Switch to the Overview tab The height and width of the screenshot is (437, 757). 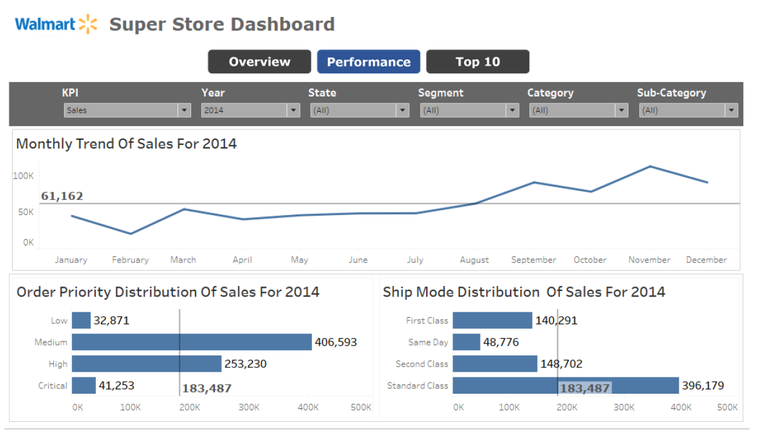259,61
